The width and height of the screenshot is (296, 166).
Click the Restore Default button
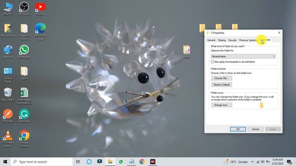pos(222,85)
